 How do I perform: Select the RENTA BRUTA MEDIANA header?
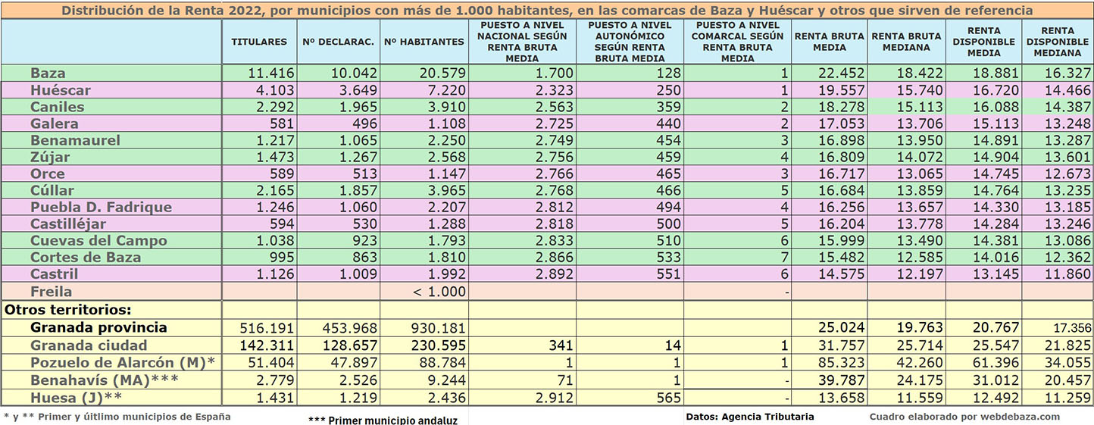(905, 42)
